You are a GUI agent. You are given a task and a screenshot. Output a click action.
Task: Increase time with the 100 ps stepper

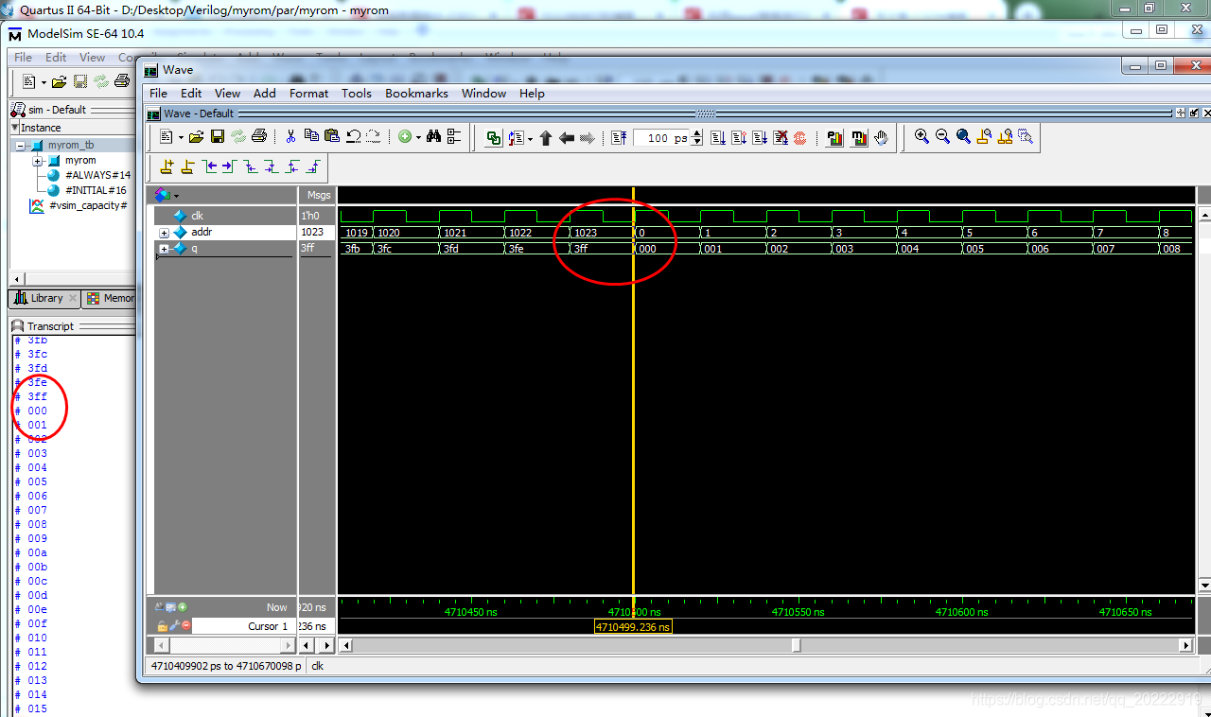(x=697, y=133)
